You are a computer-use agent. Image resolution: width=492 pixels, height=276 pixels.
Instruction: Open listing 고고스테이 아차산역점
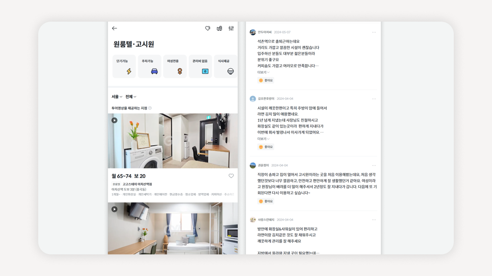137,184
